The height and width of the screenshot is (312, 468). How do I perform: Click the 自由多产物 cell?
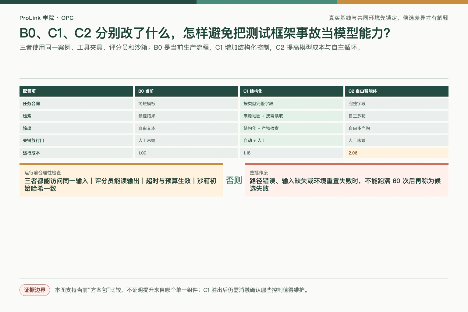tap(397, 128)
